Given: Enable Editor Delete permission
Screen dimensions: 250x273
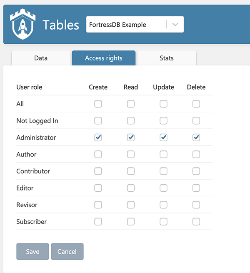Looking at the screenshot, I should point(196,188).
